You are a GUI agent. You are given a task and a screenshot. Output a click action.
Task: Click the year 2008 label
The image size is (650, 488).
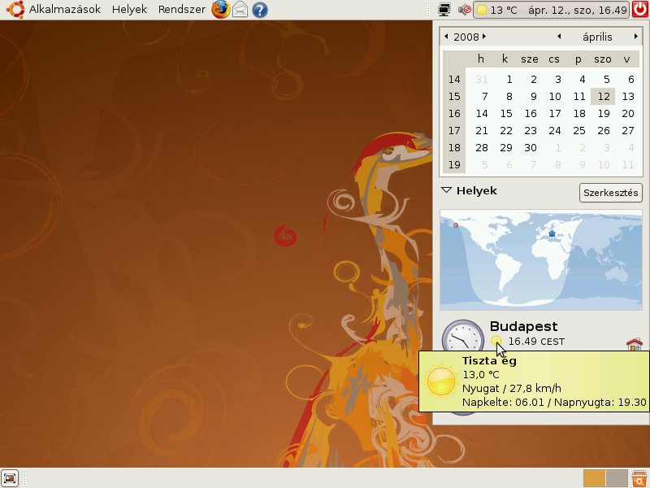tap(466, 37)
